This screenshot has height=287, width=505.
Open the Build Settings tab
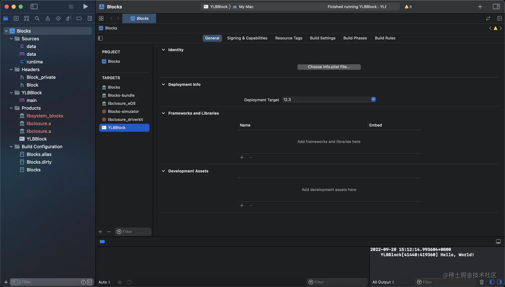pyautogui.click(x=323, y=38)
